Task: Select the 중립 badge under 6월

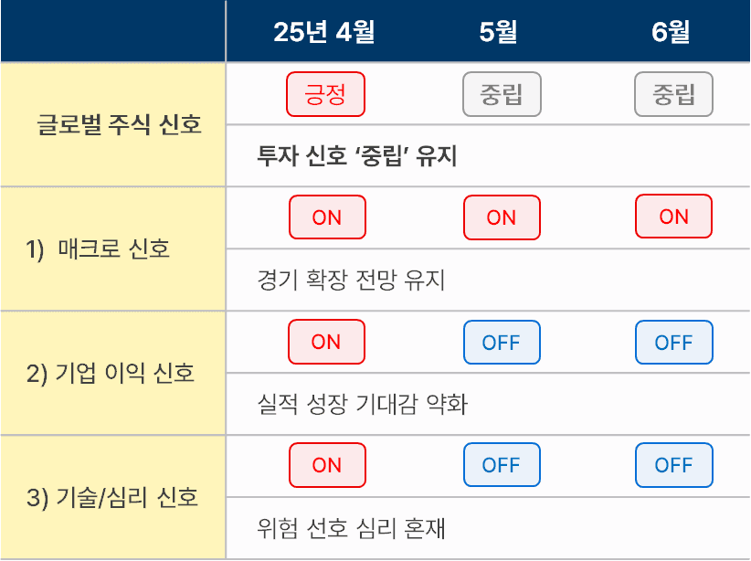Action: tap(673, 94)
